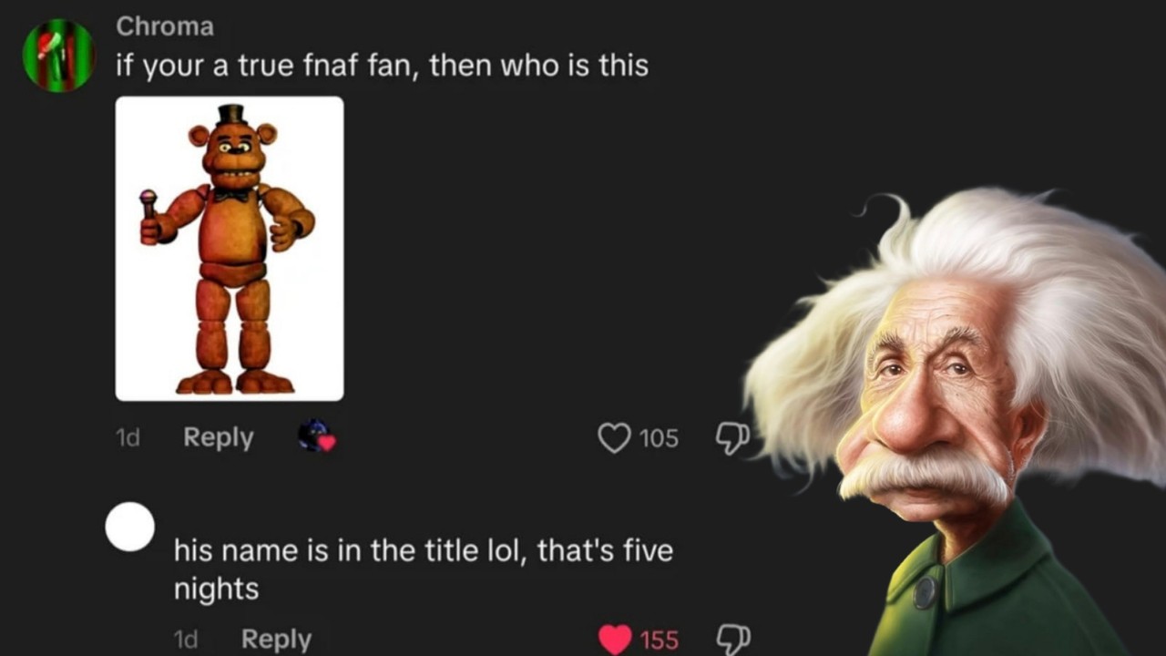Screen dimensions: 1166x656
Task: Like Chroma's comment with the heart outline
Action: pyautogui.click(x=614, y=438)
